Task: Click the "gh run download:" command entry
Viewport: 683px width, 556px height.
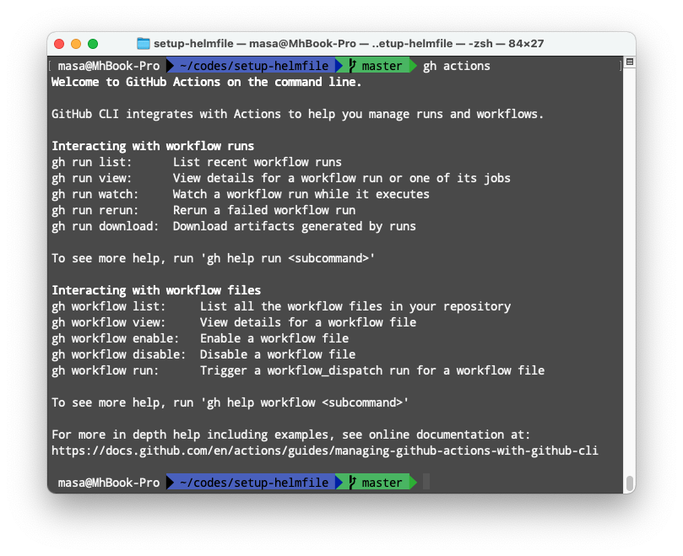Action: click(x=107, y=226)
